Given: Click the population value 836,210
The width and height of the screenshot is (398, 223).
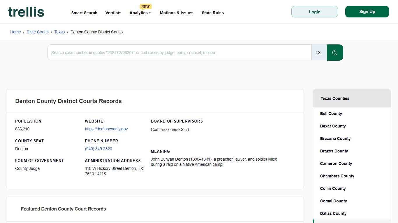Looking at the screenshot, I should [22, 129].
